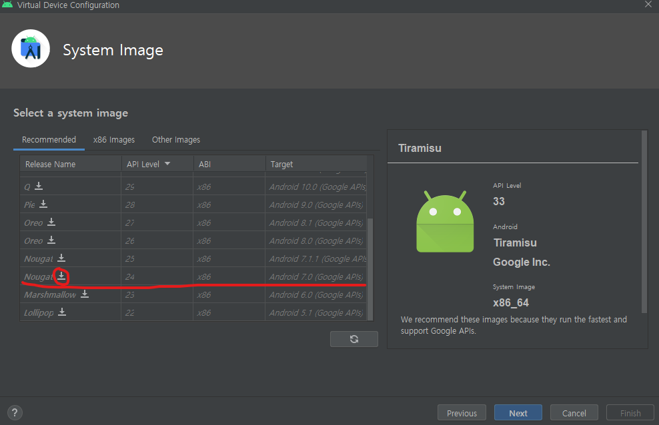Click the Pie release name

point(29,205)
